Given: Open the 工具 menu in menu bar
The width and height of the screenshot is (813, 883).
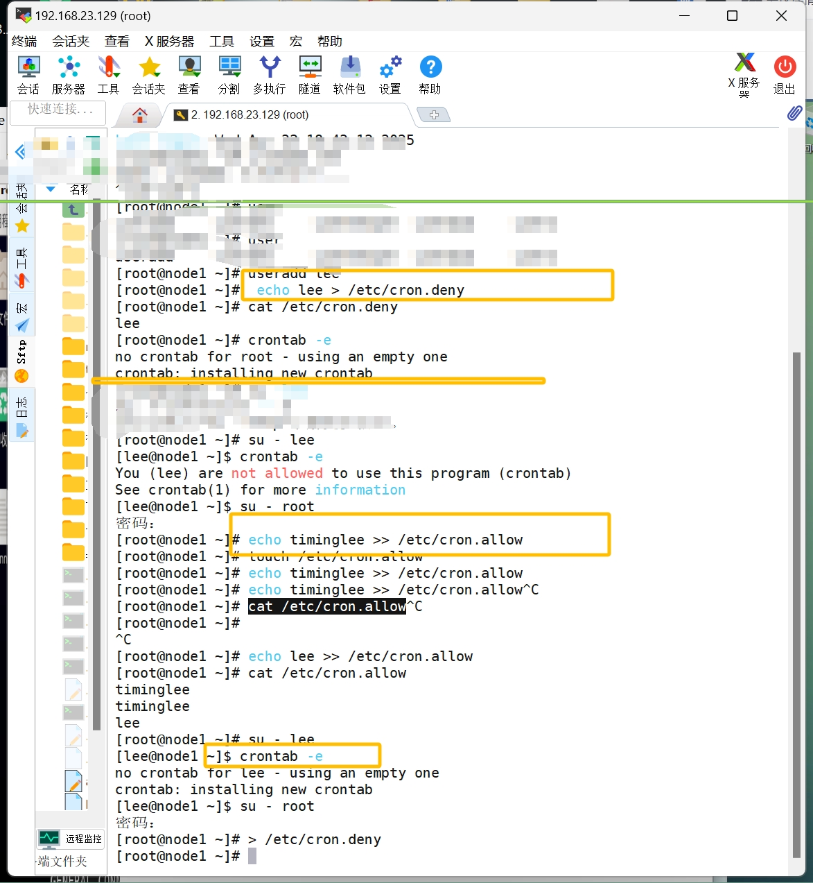Looking at the screenshot, I should point(222,42).
